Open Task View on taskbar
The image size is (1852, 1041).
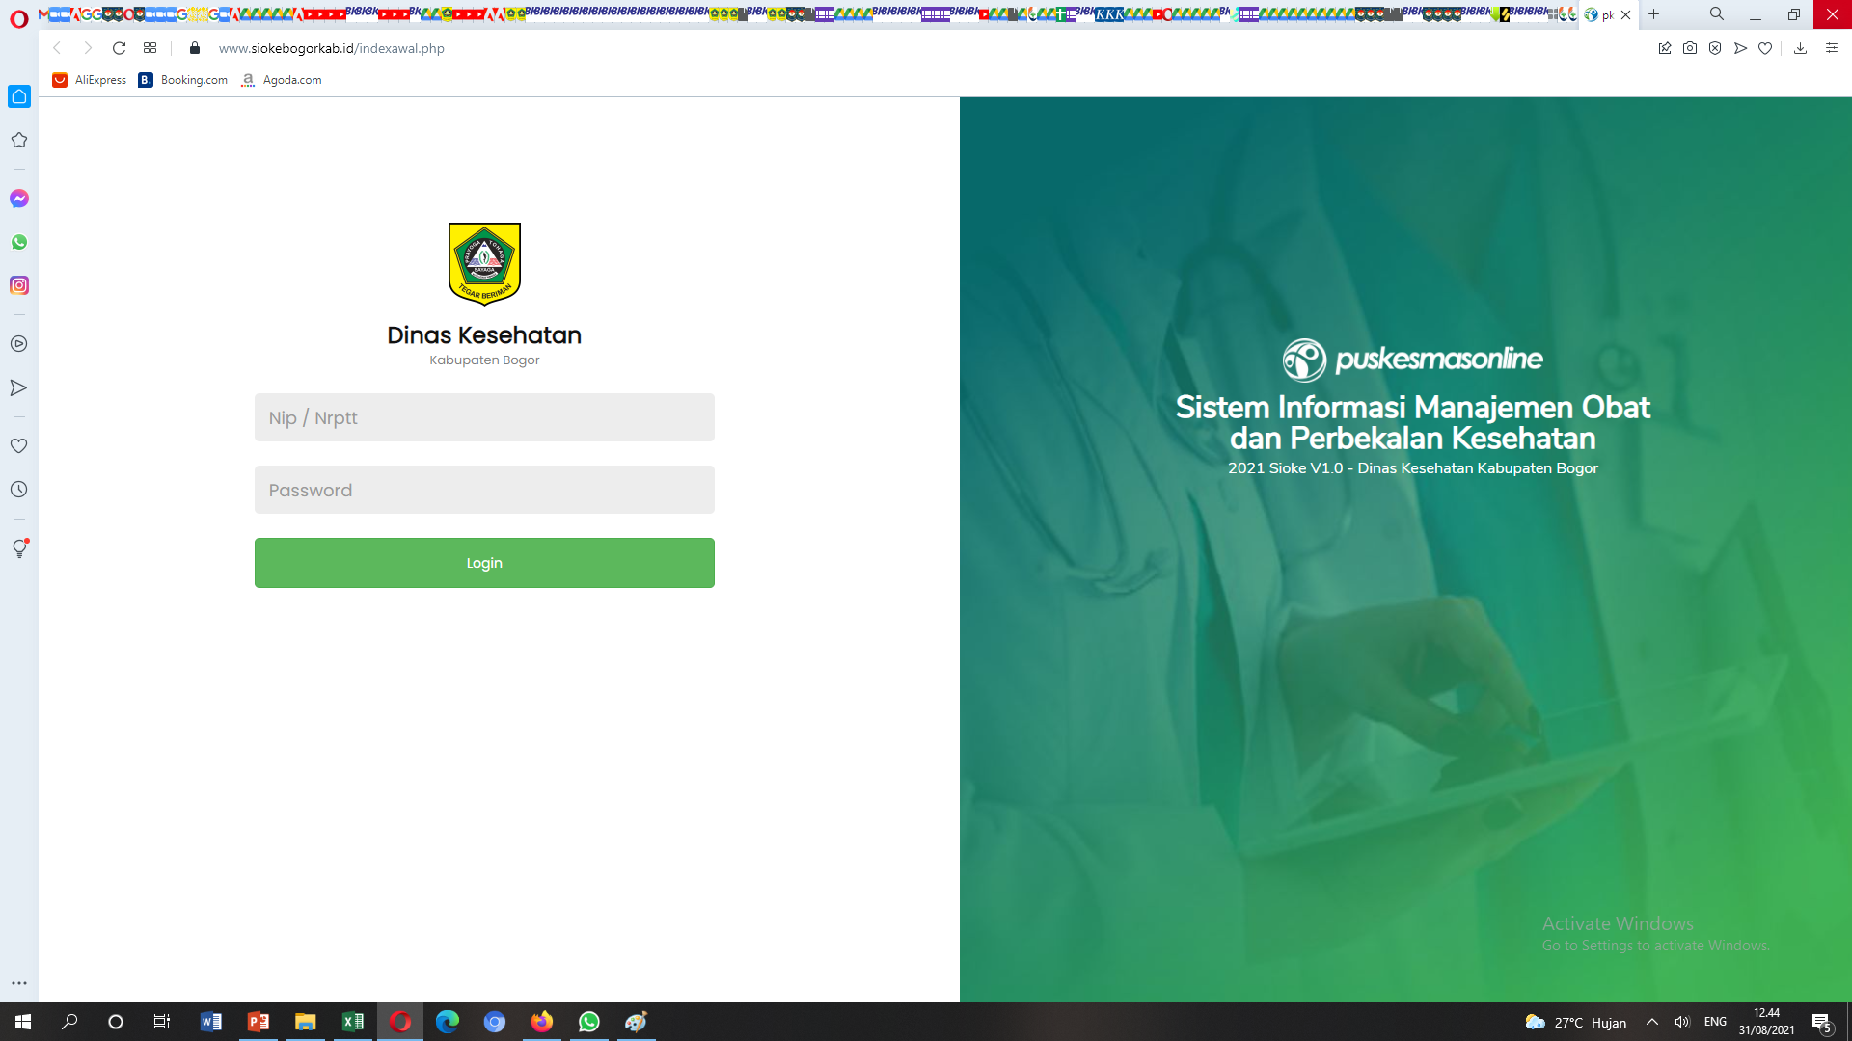pos(162,1022)
